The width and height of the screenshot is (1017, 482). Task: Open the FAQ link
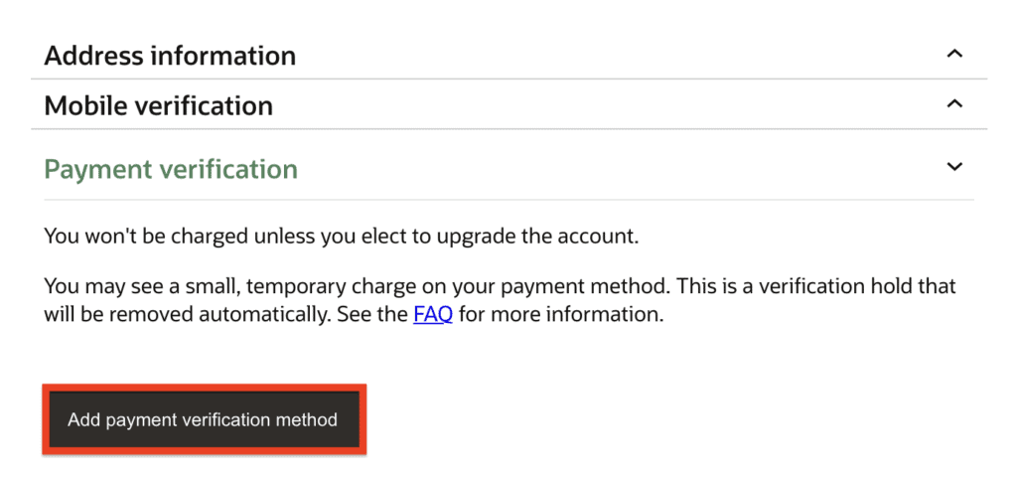click(433, 316)
